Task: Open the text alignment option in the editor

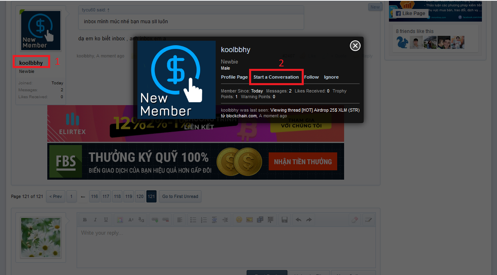Action: (x=179, y=220)
